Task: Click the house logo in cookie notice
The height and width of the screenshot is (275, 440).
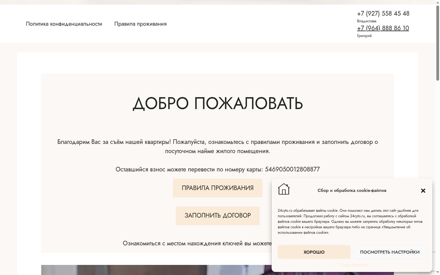Action: coord(284,189)
